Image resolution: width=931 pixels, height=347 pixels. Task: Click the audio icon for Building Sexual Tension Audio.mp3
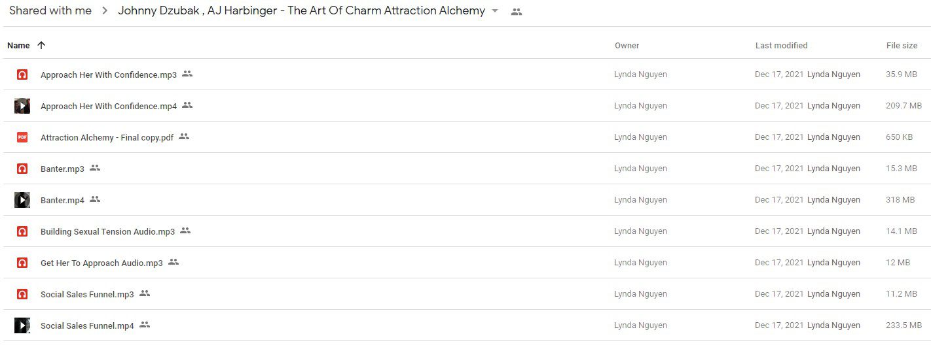coord(22,231)
